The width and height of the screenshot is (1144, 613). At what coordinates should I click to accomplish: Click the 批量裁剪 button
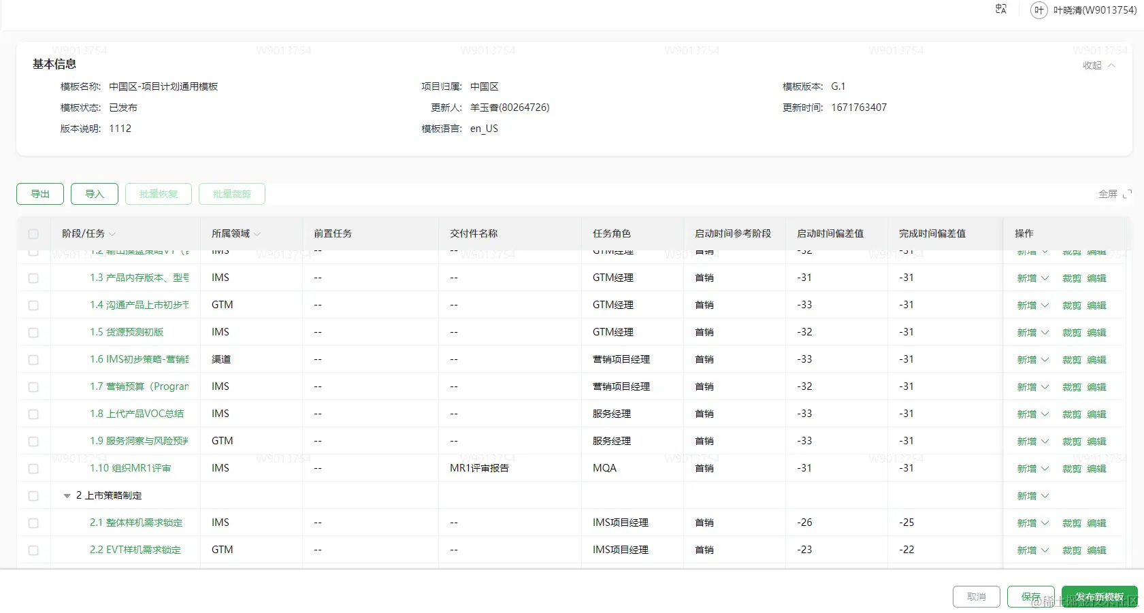point(232,194)
